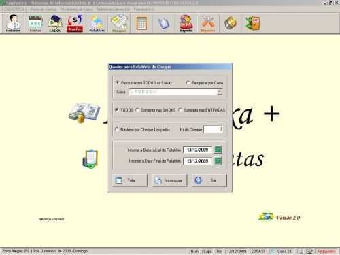Click the Data Final date field

(198, 161)
